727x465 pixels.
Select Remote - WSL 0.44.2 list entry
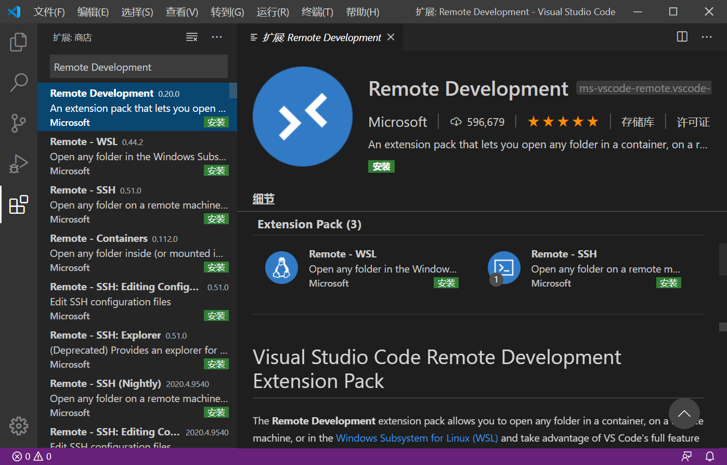(137, 156)
